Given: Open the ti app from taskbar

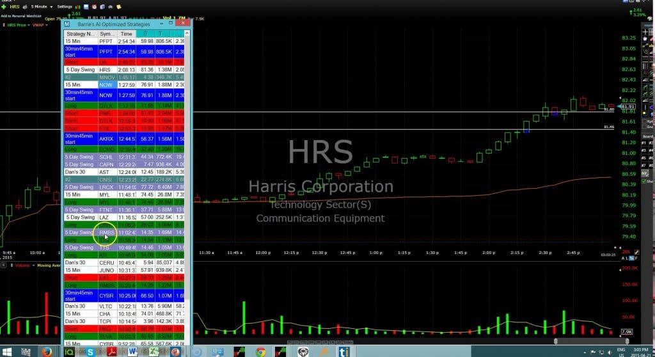Looking at the screenshot, I should click(x=344, y=352).
